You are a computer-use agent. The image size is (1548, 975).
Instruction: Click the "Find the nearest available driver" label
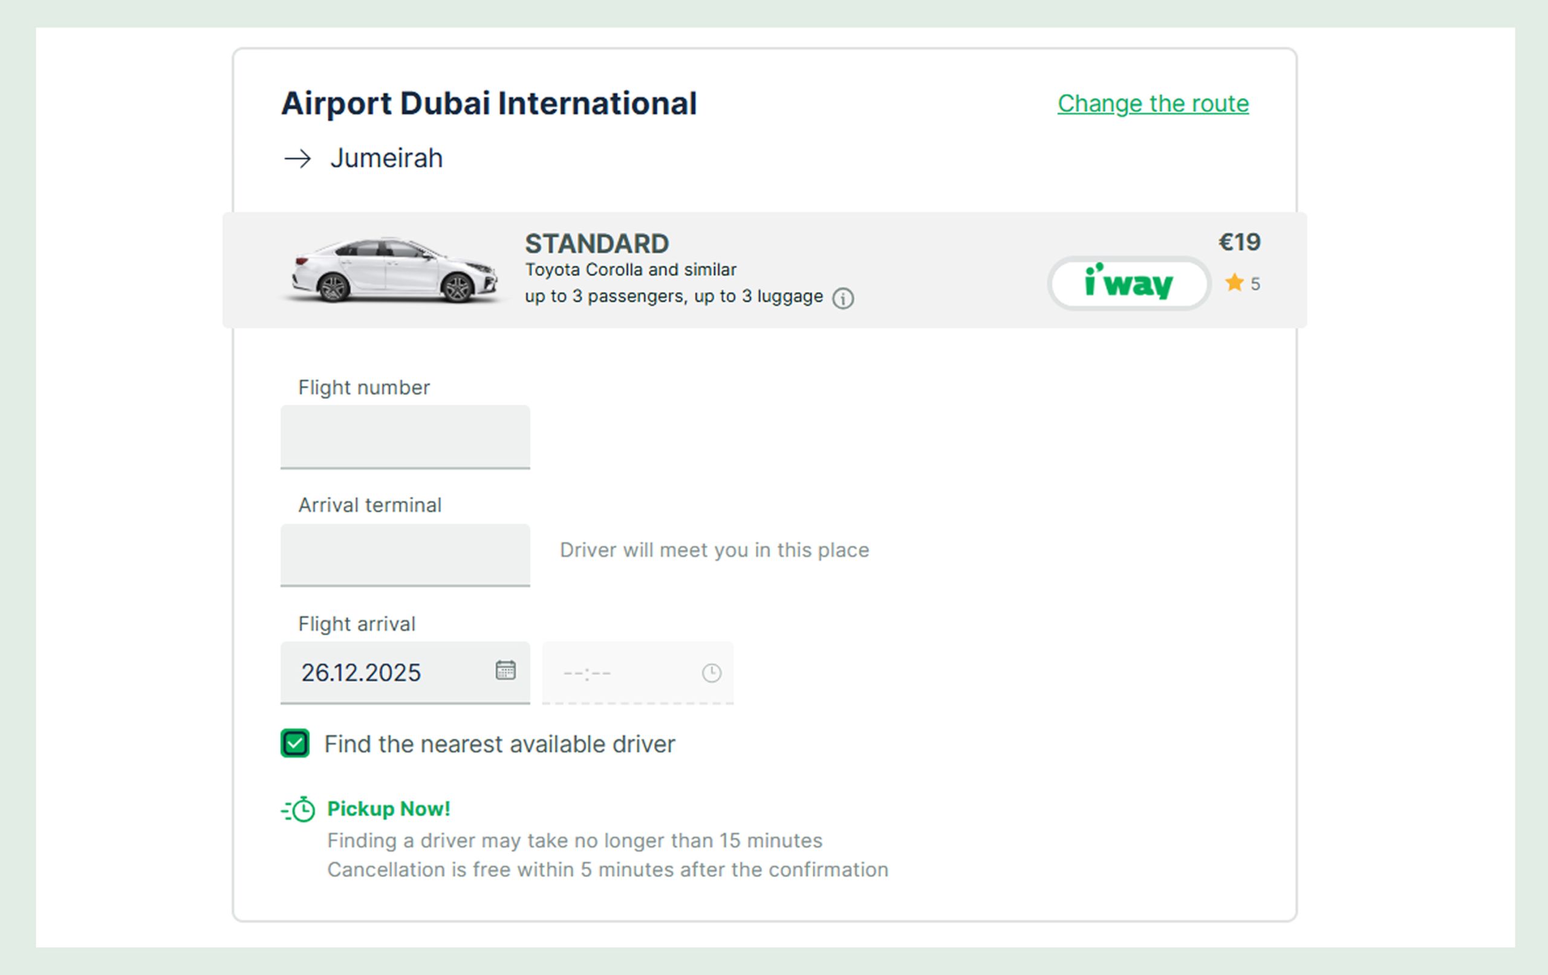pos(499,744)
